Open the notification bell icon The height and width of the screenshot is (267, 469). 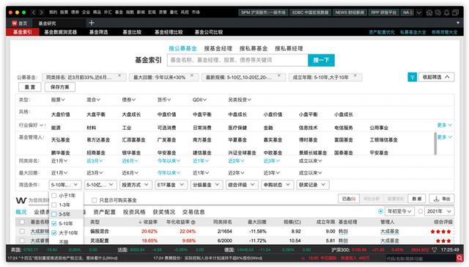pyautogui.click(x=446, y=12)
